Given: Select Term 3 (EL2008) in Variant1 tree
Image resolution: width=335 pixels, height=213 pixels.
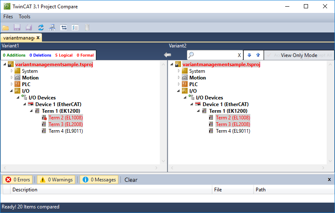Looking at the screenshot, I should [x=66, y=124].
